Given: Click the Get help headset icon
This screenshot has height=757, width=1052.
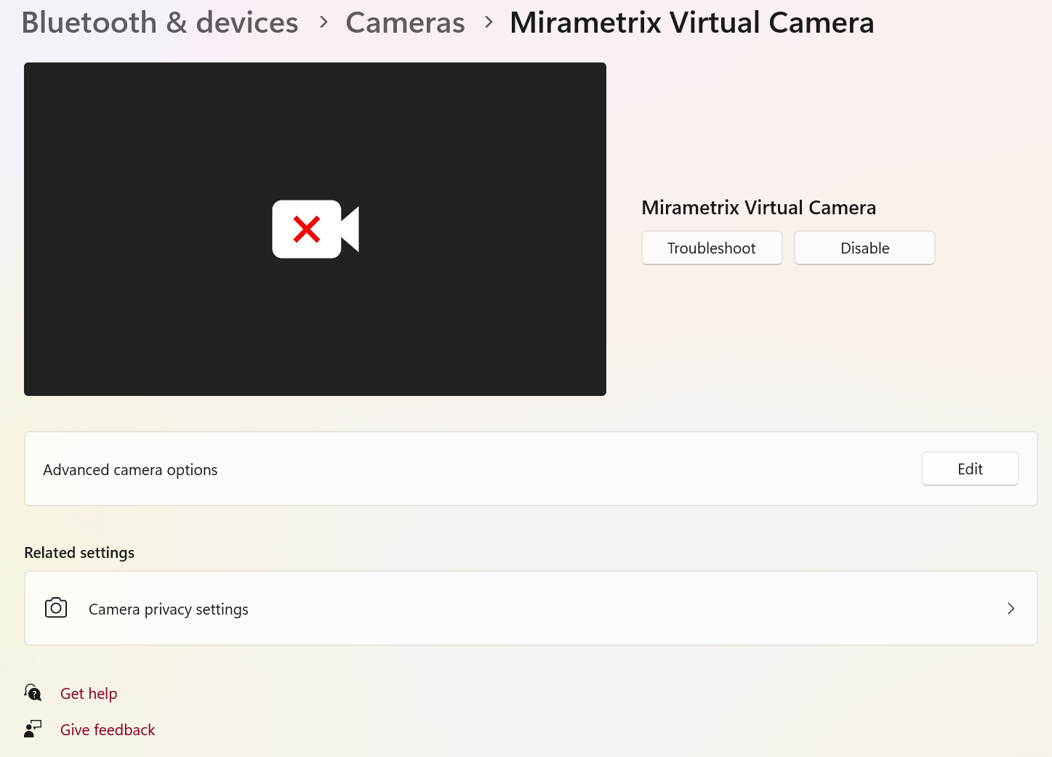Looking at the screenshot, I should 33,692.
